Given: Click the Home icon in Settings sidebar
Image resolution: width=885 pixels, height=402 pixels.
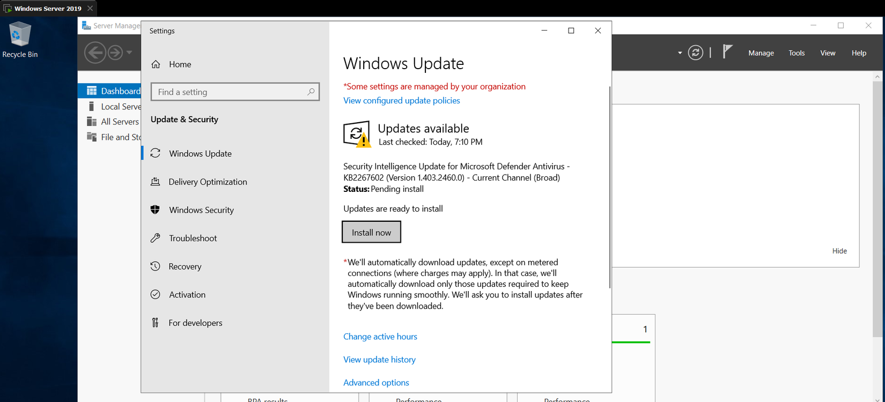Looking at the screenshot, I should click(x=156, y=64).
